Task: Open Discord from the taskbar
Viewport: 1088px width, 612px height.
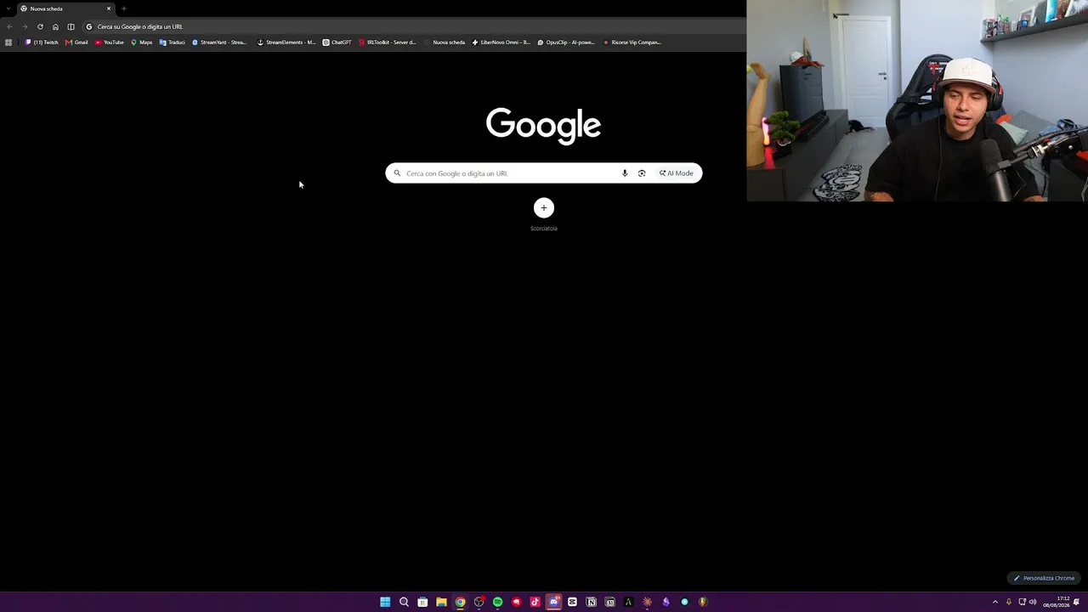Action: (553, 602)
